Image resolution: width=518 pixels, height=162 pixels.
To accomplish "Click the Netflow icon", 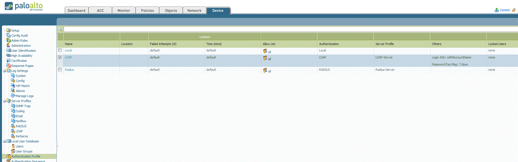I will [x=13, y=121].
